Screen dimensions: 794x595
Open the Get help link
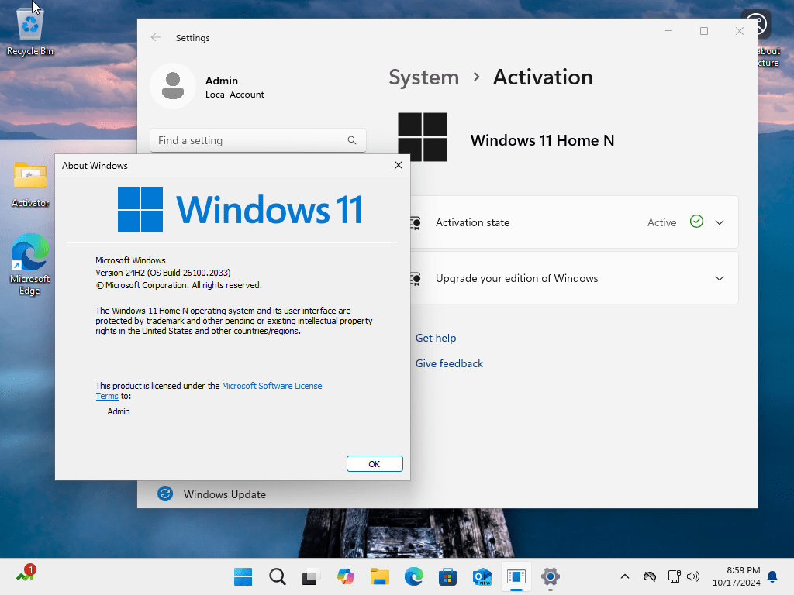coord(436,338)
